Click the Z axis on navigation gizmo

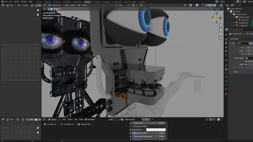click(216, 13)
